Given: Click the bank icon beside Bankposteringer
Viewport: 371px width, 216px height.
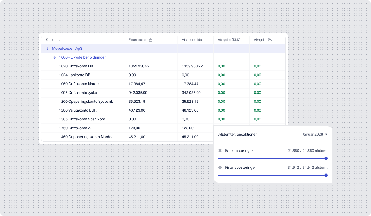Looking at the screenshot, I should coord(220,151).
